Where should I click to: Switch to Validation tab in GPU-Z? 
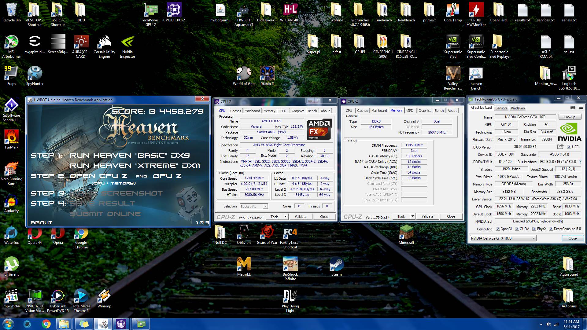[x=518, y=108]
